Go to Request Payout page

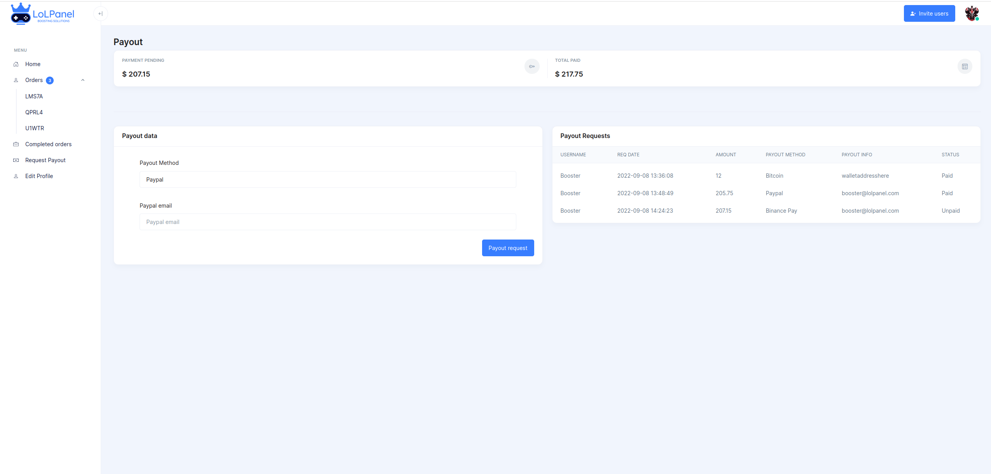[x=45, y=160]
